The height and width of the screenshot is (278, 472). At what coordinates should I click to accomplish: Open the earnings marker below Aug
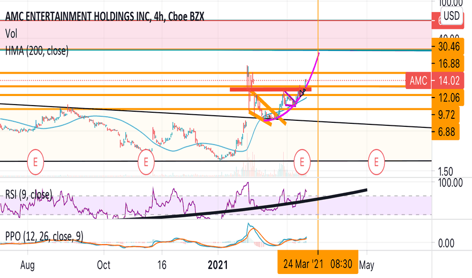point(35,162)
